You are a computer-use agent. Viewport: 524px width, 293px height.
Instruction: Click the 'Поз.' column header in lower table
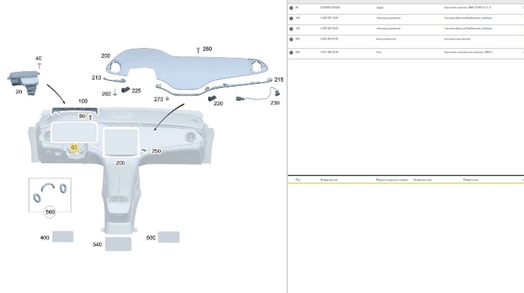click(x=298, y=180)
